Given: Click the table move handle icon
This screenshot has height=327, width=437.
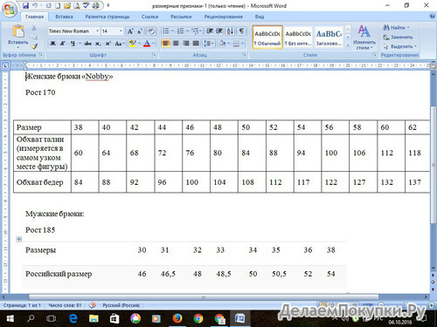Looking at the screenshot, I should pos(19,239).
